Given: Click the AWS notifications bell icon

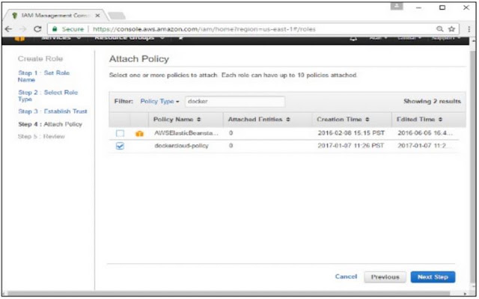Looking at the screenshot, I should (x=353, y=38).
